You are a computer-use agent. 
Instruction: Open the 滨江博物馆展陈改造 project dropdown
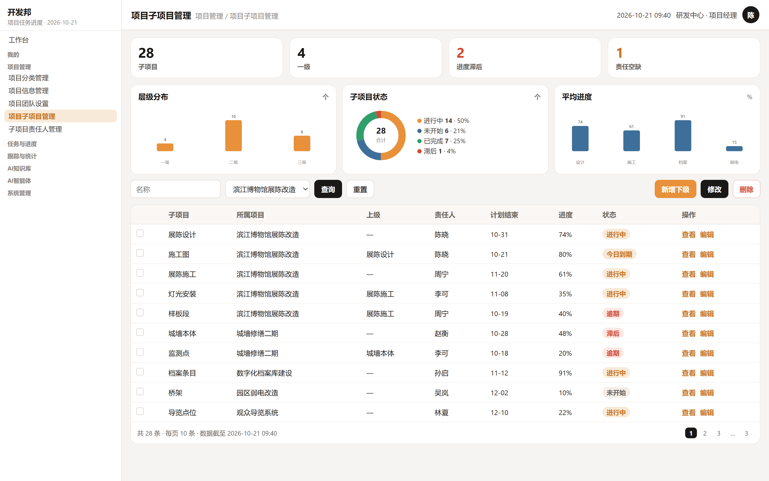(x=267, y=189)
